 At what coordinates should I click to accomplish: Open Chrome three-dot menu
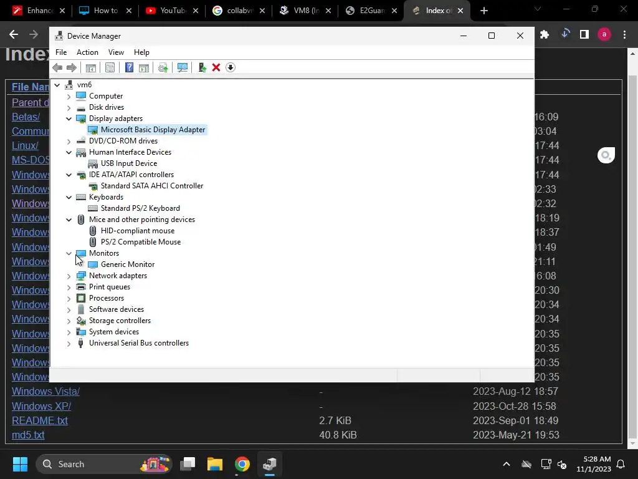[x=624, y=35]
